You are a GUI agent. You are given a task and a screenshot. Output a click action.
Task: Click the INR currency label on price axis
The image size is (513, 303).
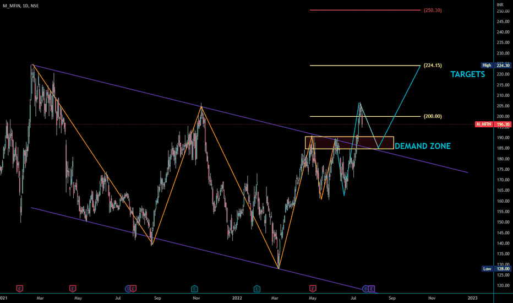coord(500,4)
